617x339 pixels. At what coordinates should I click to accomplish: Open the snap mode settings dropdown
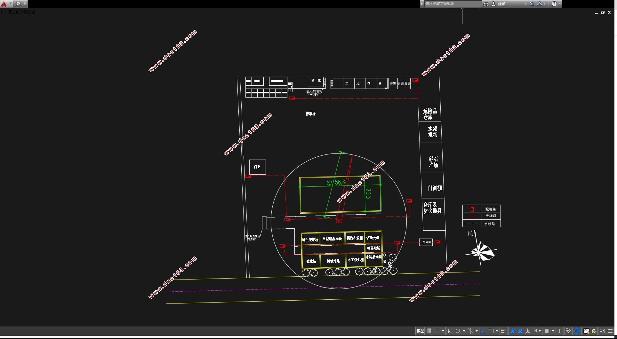point(443,331)
